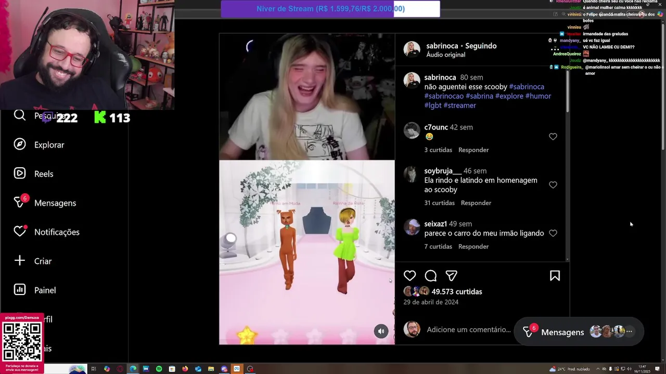Open comments with the speech bubble icon
Image resolution: width=666 pixels, height=374 pixels.
431,276
